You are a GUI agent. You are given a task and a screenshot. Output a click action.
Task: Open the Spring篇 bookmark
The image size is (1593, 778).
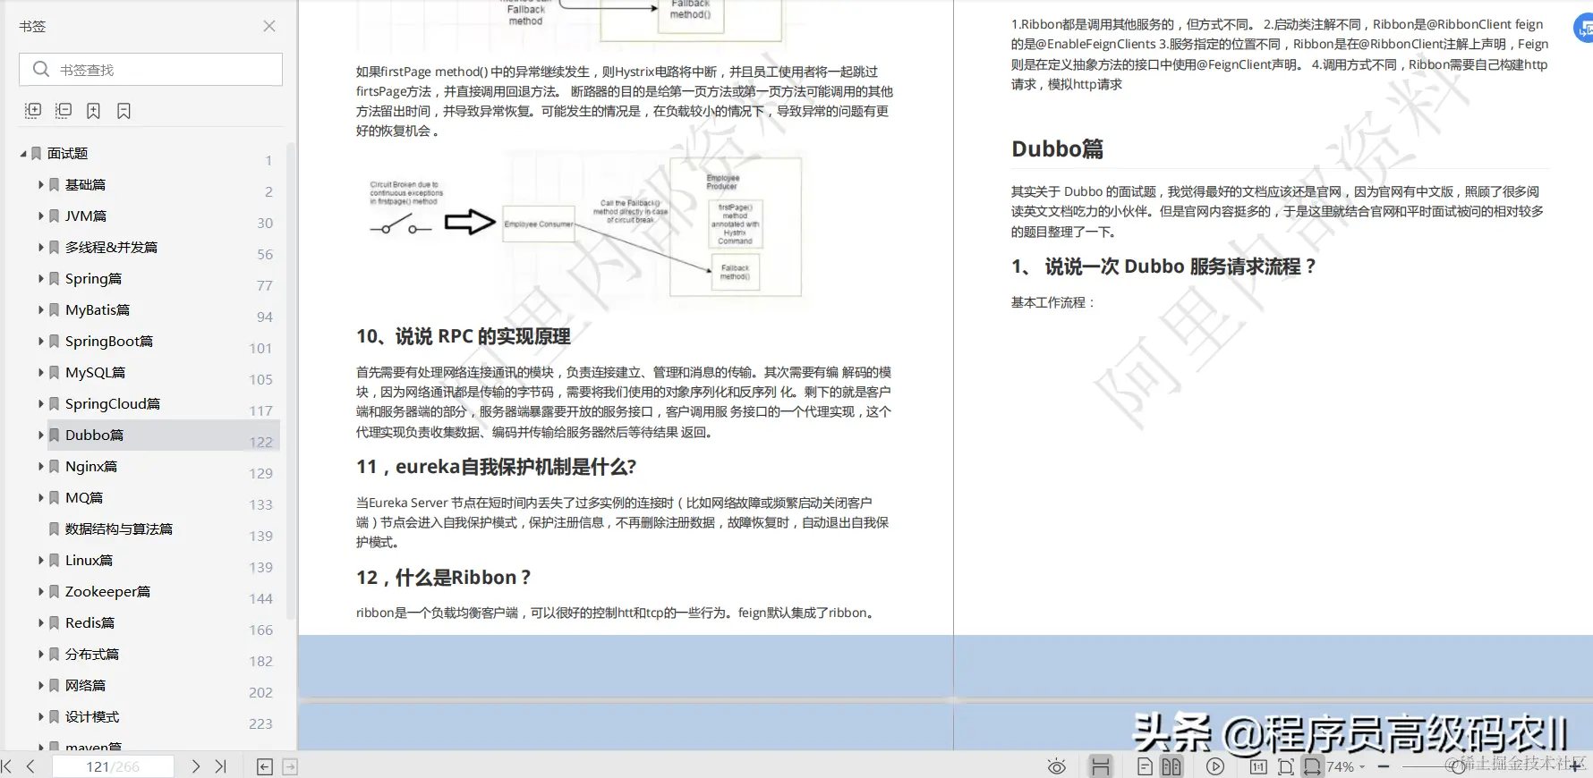93,278
